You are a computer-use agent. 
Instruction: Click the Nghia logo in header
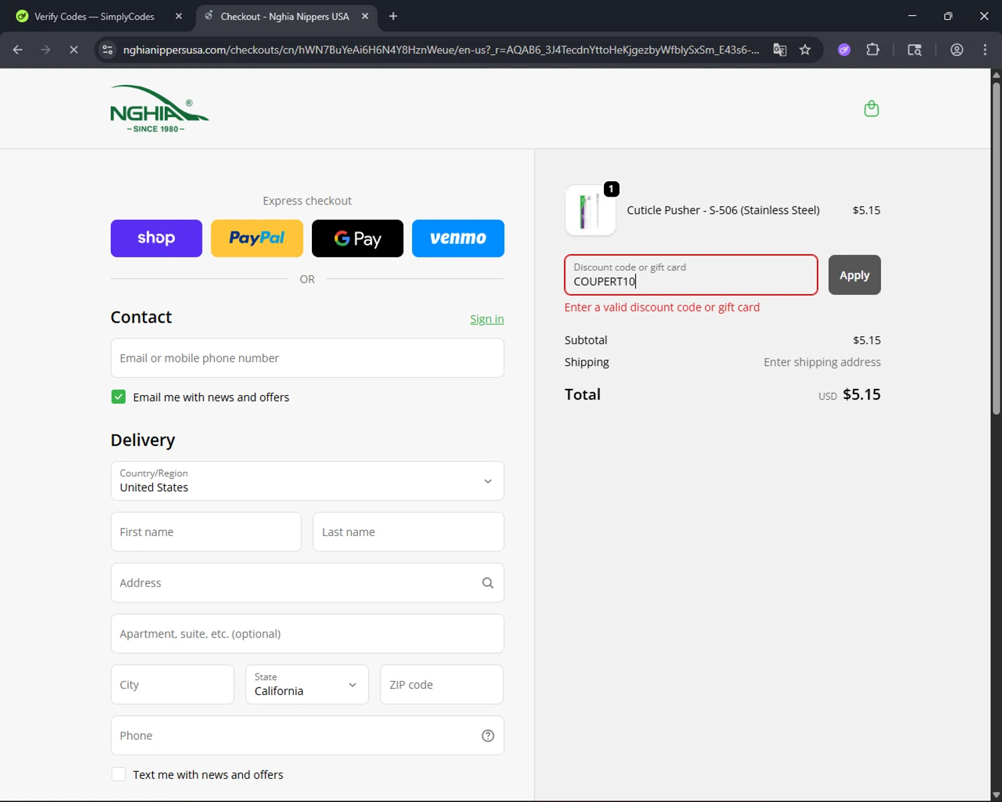point(160,108)
